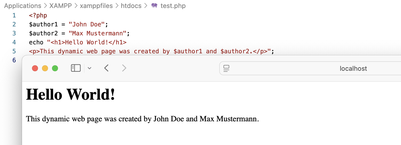401x145 pixels.
Task: Click the "Hello World!" page heading
Action: point(70,95)
